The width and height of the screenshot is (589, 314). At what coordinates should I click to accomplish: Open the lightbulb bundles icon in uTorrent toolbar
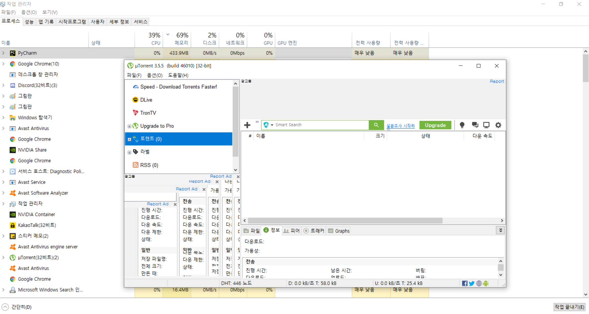pyautogui.click(x=462, y=125)
